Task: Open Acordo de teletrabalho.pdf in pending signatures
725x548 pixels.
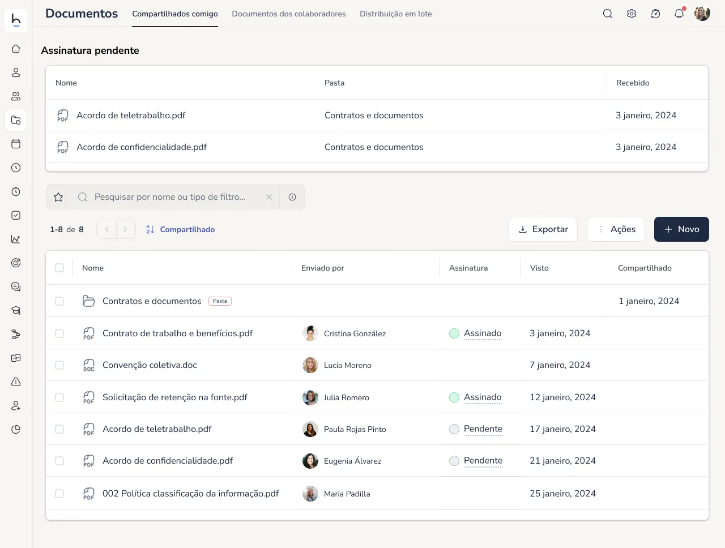Action: tap(131, 115)
